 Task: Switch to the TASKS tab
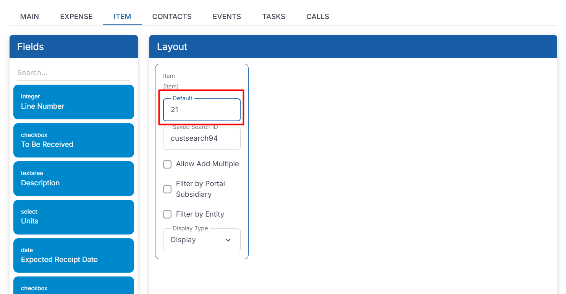tap(273, 17)
